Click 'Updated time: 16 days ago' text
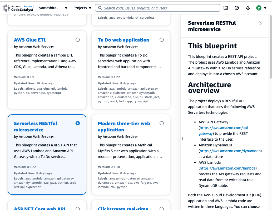 34,83
